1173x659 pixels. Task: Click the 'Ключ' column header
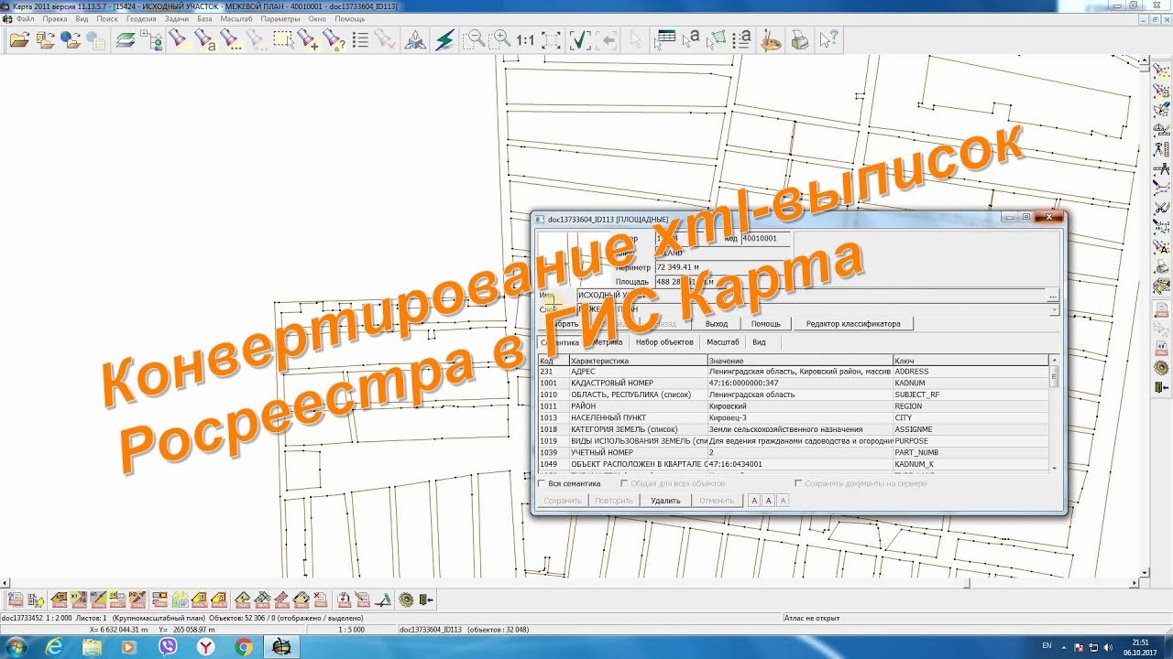(971, 361)
